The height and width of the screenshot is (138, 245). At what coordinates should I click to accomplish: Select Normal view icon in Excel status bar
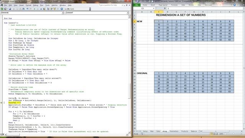(211, 134)
